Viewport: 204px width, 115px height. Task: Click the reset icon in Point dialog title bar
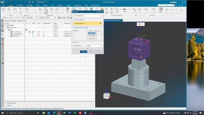pos(98,12)
